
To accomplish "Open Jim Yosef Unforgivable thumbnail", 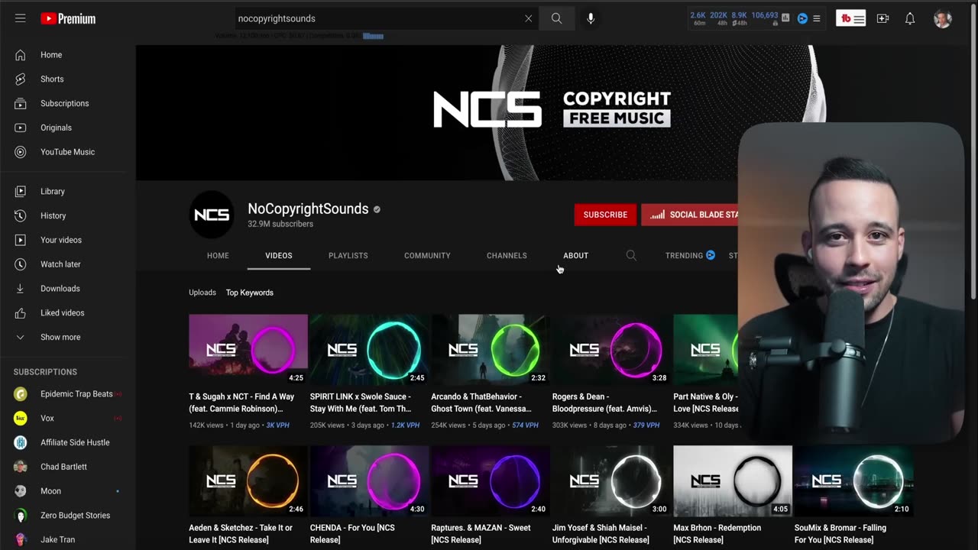I will pyautogui.click(x=611, y=480).
